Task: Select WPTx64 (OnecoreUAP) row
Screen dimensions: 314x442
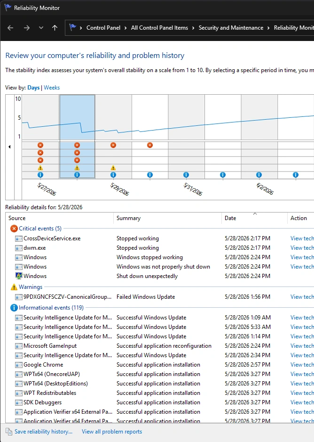Action: click(x=160, y=374)
